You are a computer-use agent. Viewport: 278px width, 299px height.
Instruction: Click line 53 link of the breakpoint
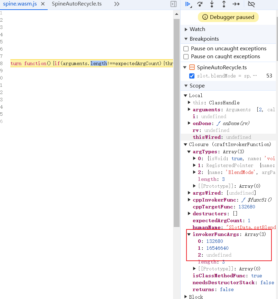270,76
